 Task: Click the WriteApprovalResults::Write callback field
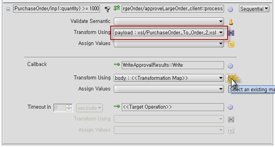tap(173, 65)
